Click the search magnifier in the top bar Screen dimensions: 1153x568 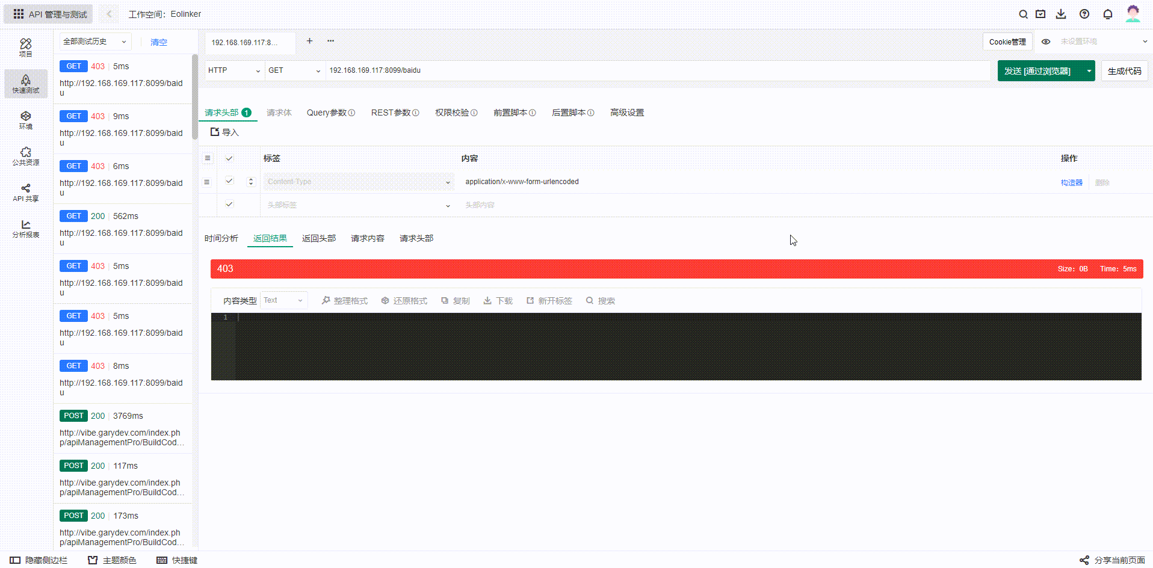(x=1023, y=14)
